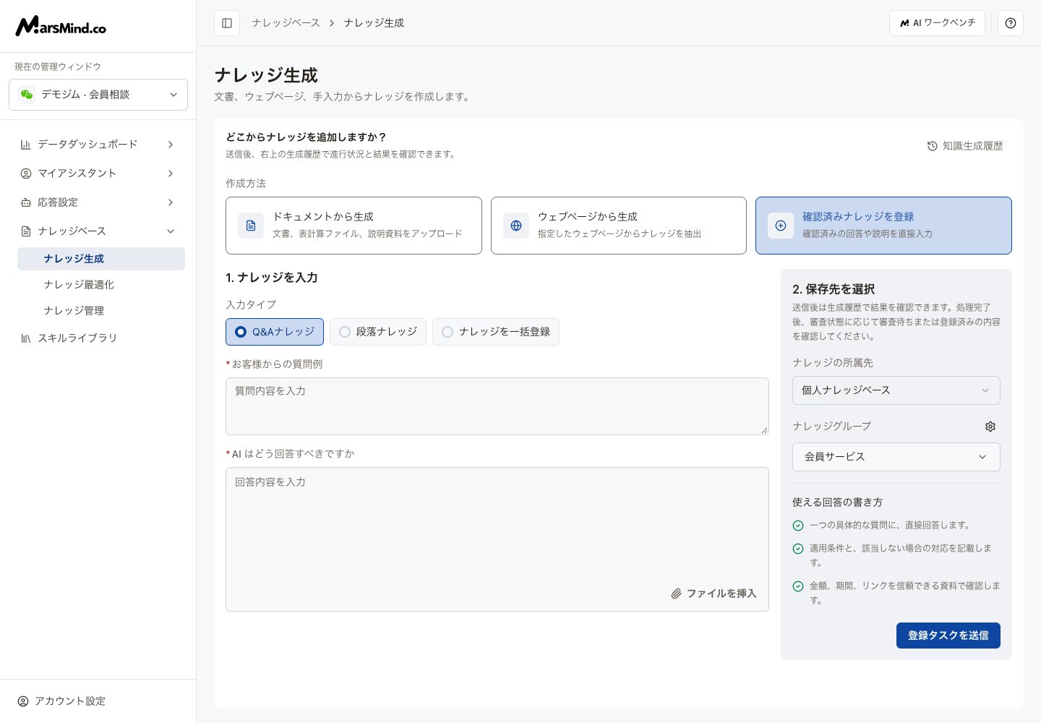Expand the 応答設定 chevron
Screen dimensions: 1041x723
pyautogui.click(x=171, y=202)
